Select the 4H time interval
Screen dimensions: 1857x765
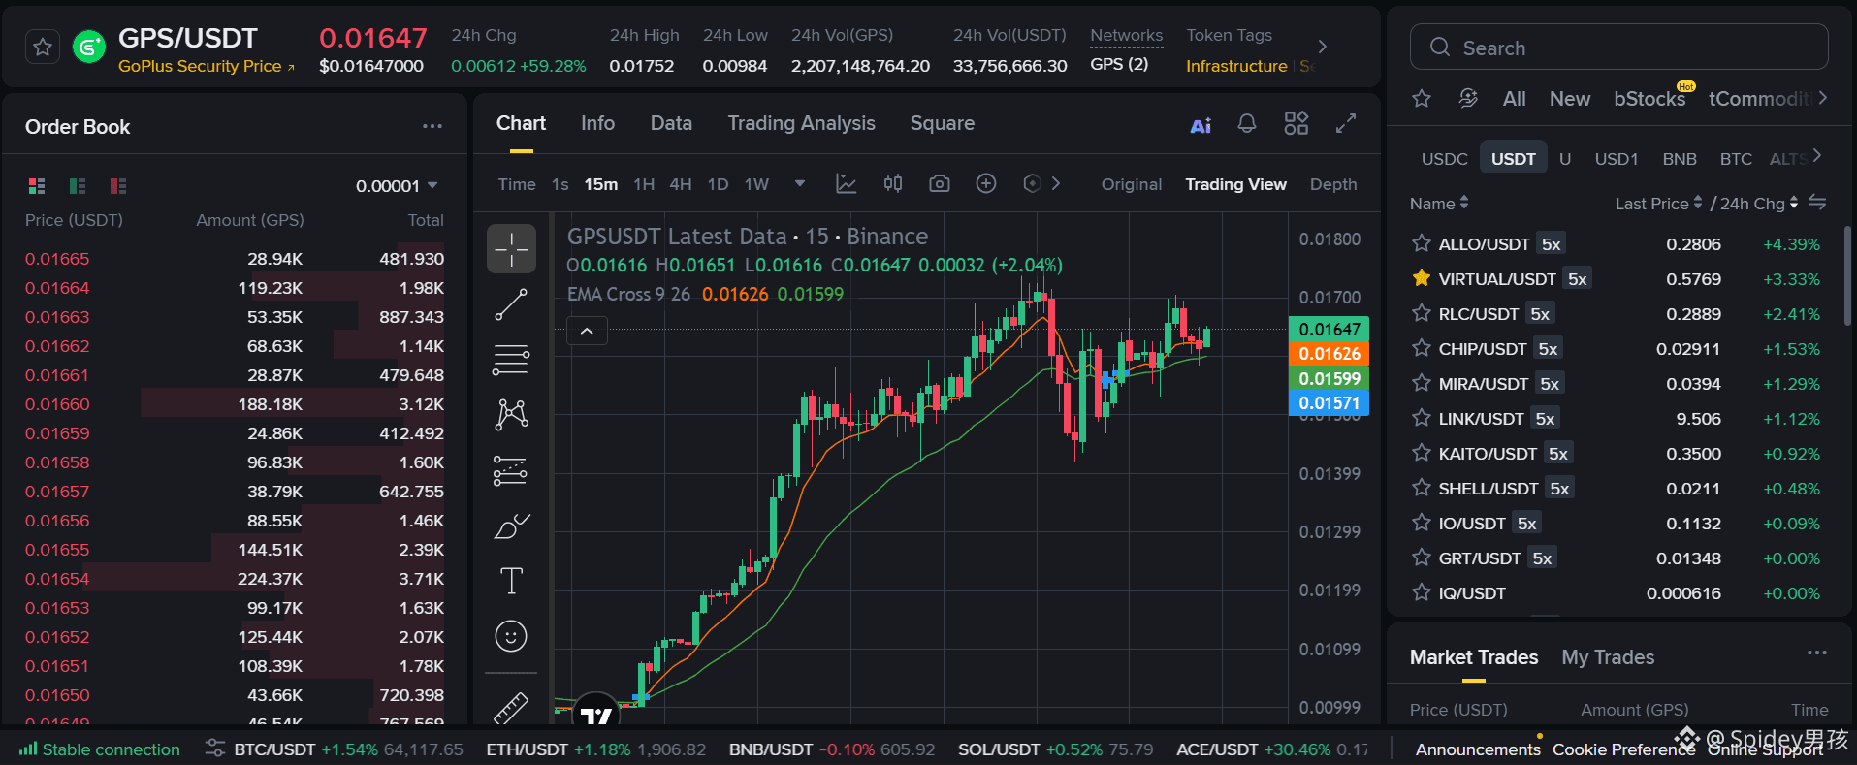(681, 184)
